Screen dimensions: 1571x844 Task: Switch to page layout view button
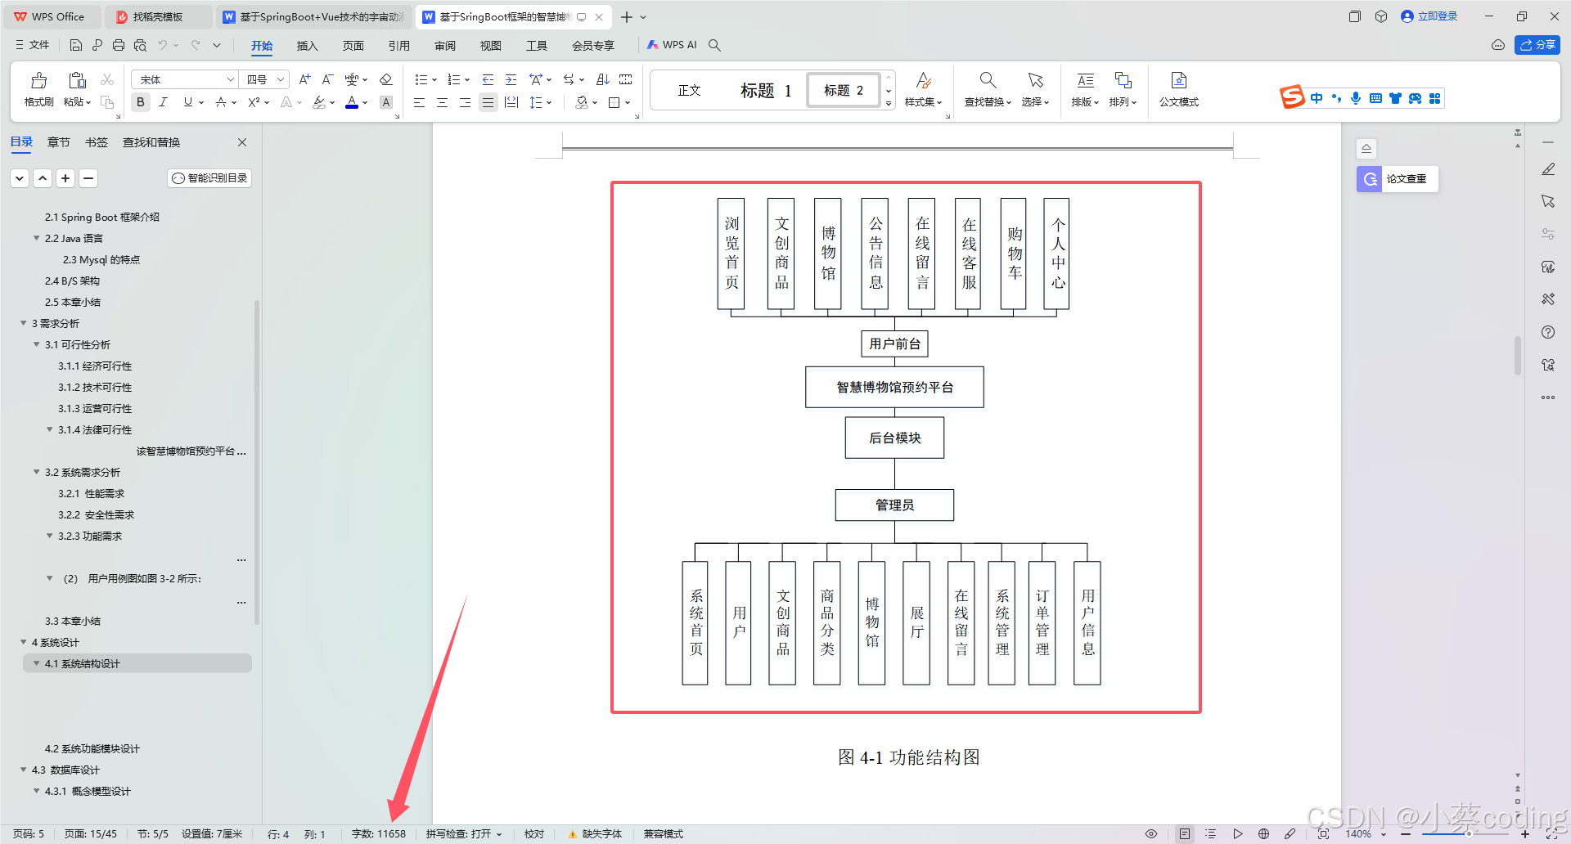coord(1185,834)
